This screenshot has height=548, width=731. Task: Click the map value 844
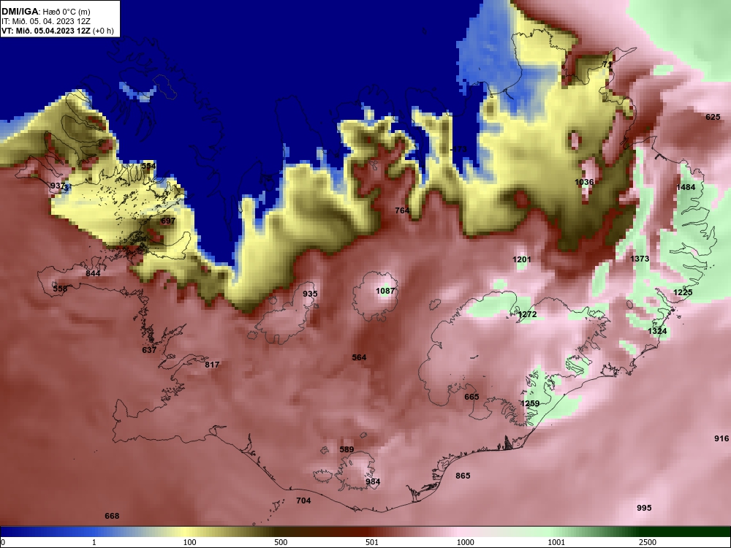93,273
